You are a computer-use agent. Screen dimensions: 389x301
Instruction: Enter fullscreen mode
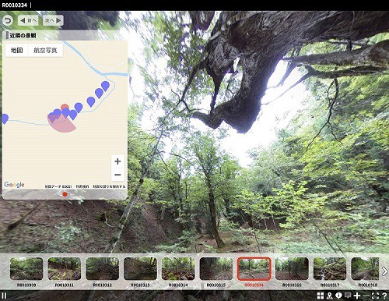click(x=375, y=296)
